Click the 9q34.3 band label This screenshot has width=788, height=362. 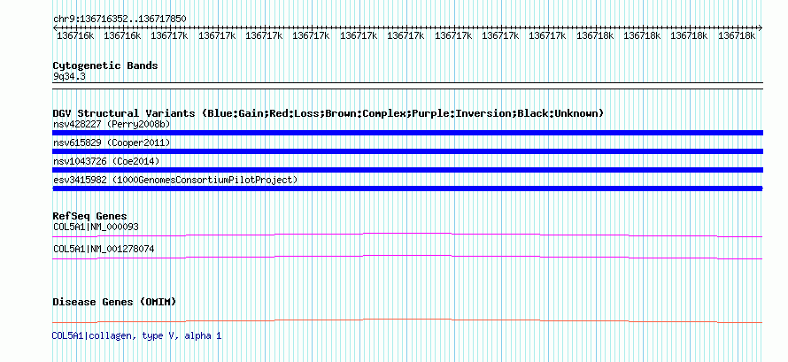tap(69, 77)
